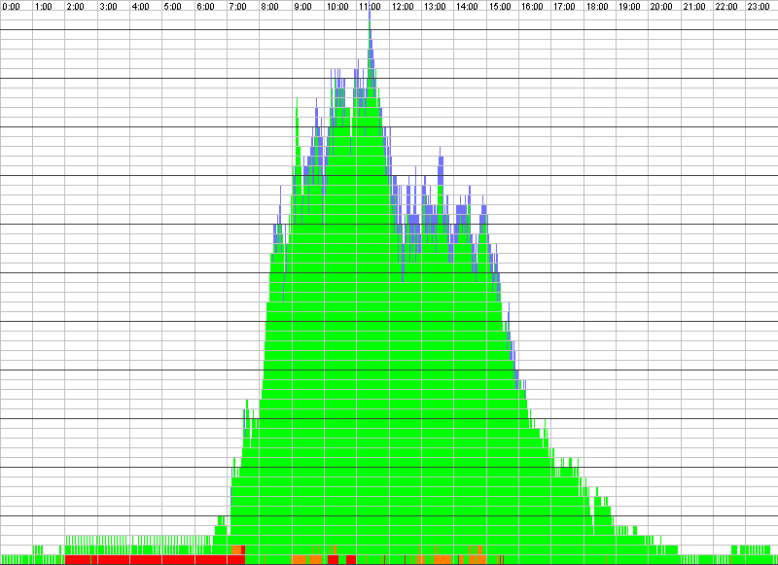Select the 5:00 hour label

[173, 7]
